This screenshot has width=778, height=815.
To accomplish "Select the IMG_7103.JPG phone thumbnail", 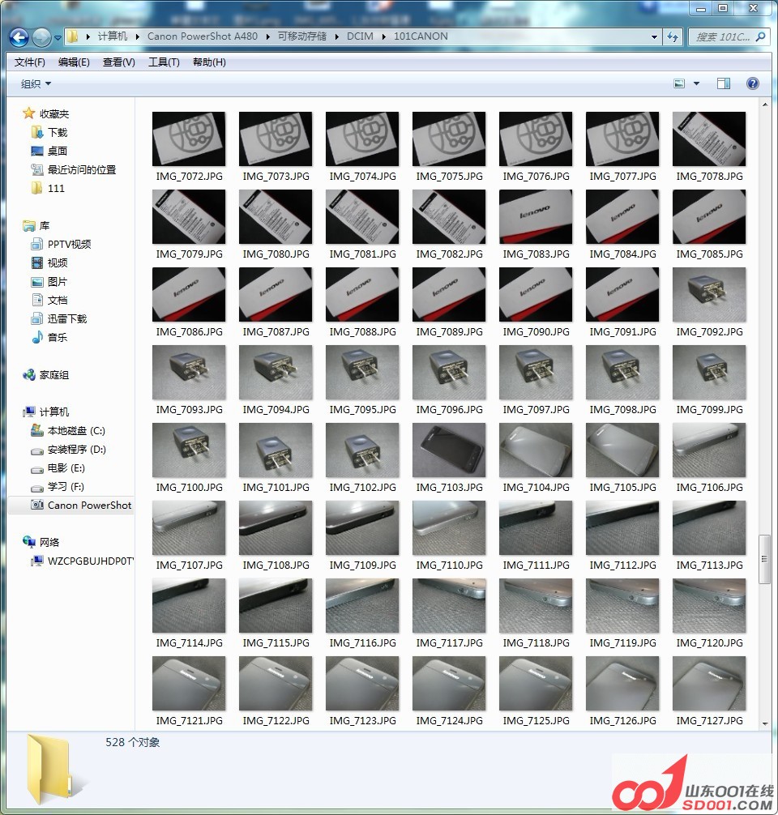I will pos(449,450).
